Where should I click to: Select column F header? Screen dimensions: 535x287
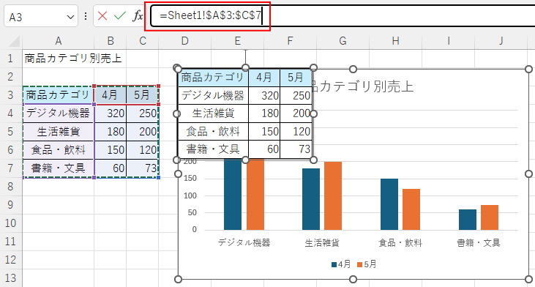coord(290,41)
